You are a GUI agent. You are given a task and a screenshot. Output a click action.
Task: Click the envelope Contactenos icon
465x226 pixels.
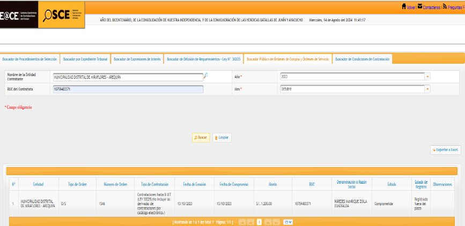[x=419, y=7]
